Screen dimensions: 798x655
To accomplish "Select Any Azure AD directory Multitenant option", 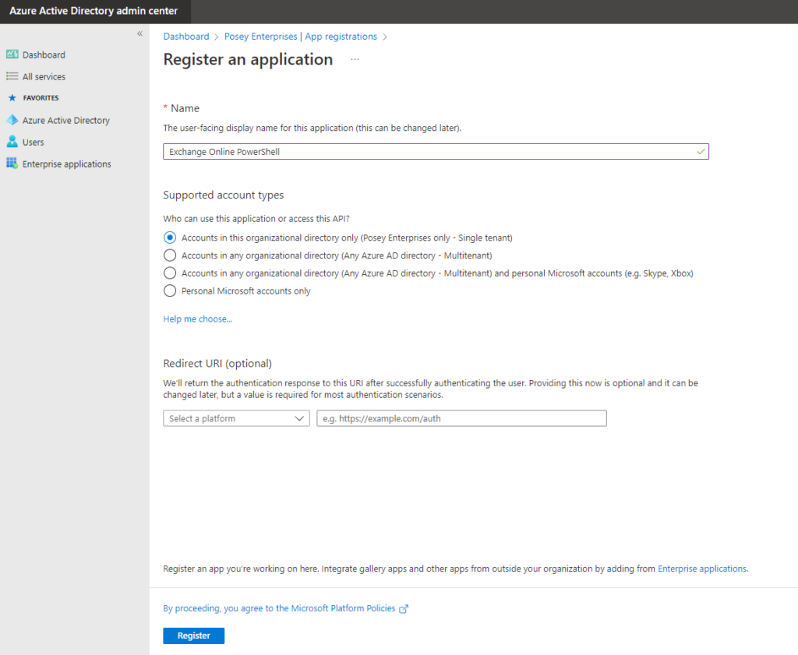I will coord(170,255).
